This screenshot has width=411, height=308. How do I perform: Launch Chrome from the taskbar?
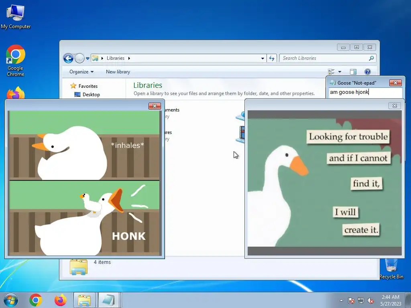36,300
